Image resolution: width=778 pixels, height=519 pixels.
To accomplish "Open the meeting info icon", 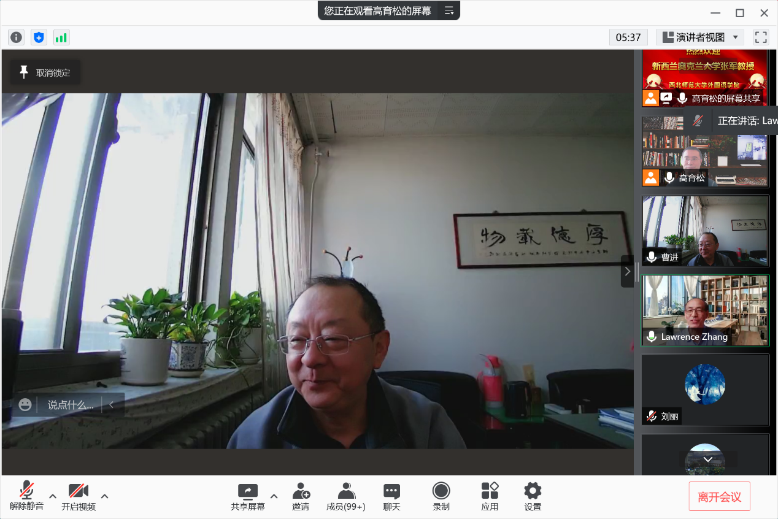I will [x=16, y=37].
